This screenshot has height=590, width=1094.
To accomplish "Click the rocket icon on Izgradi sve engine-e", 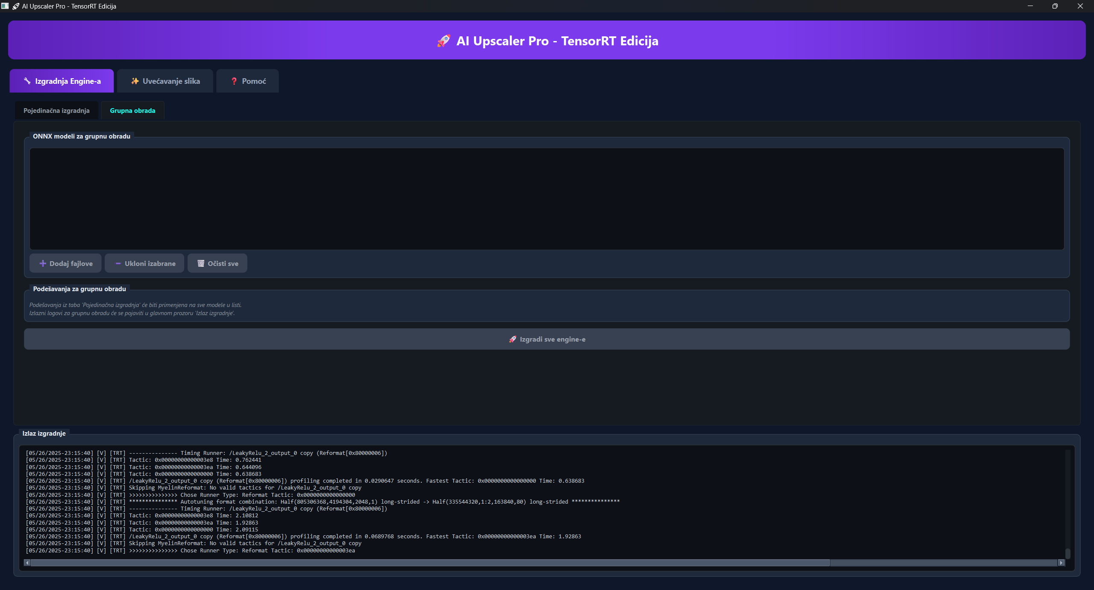I will [512, 339].
